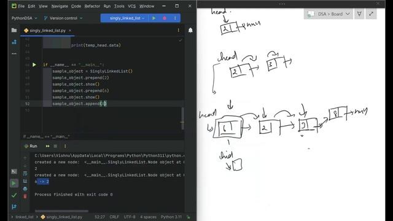This screenshot has width=393, height=221.
Task: Open the Navigate menu
Action: click(60, 6)
